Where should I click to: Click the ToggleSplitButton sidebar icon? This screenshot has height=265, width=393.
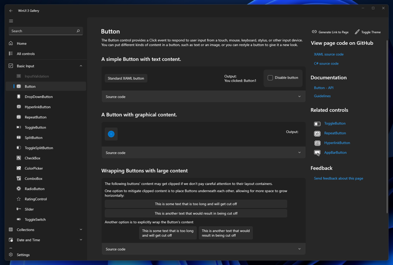coord(19,148)
